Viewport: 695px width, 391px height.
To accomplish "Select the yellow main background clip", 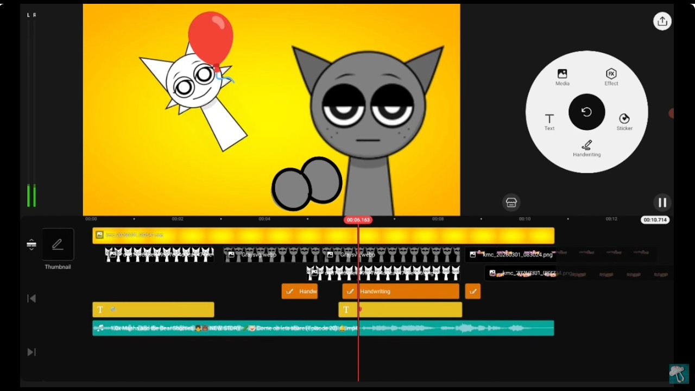I will (x=323, y=235).
